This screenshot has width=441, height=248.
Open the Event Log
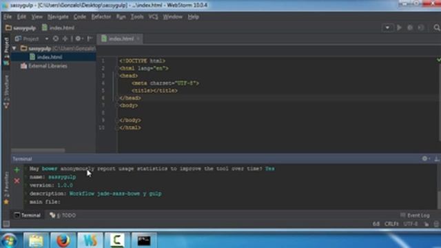click(x=415, y=216)
